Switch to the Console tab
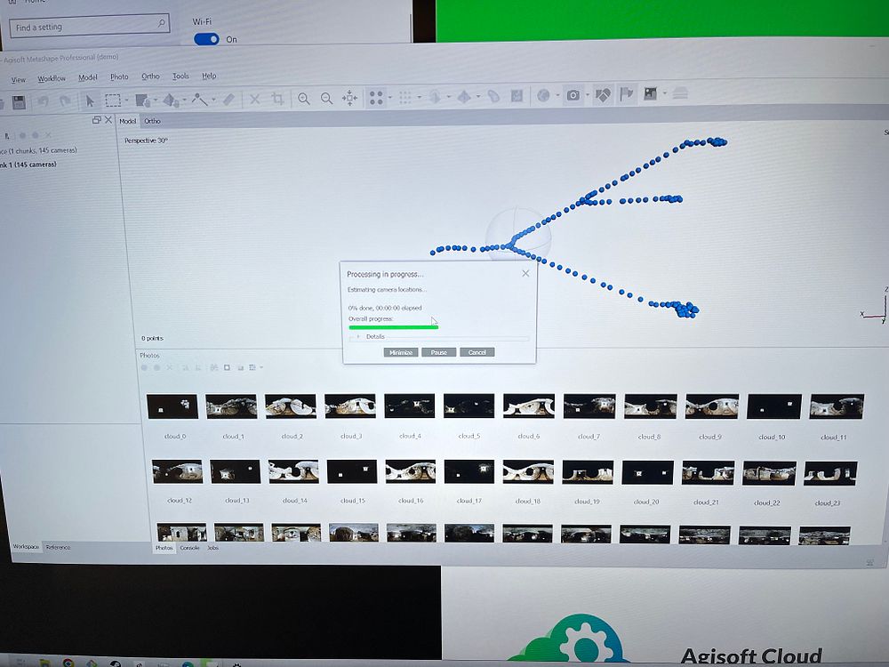This screenshot has height=667, width=889. tap(189, 548)
